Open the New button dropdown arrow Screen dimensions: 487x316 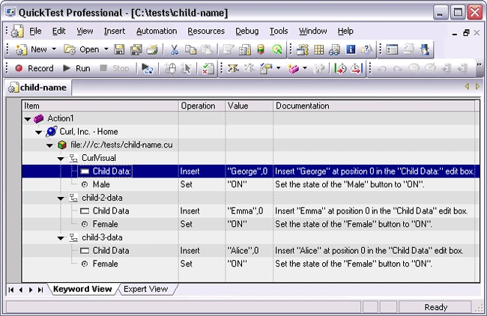pyautogui.click(x=54, y=49)
